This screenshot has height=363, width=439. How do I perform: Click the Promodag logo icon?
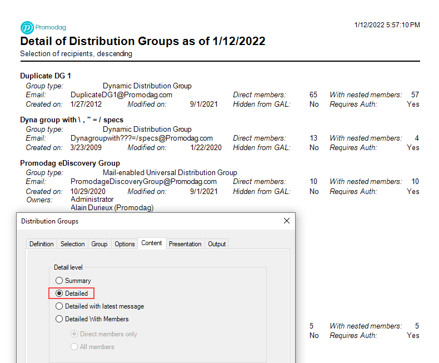pos(27,28)
